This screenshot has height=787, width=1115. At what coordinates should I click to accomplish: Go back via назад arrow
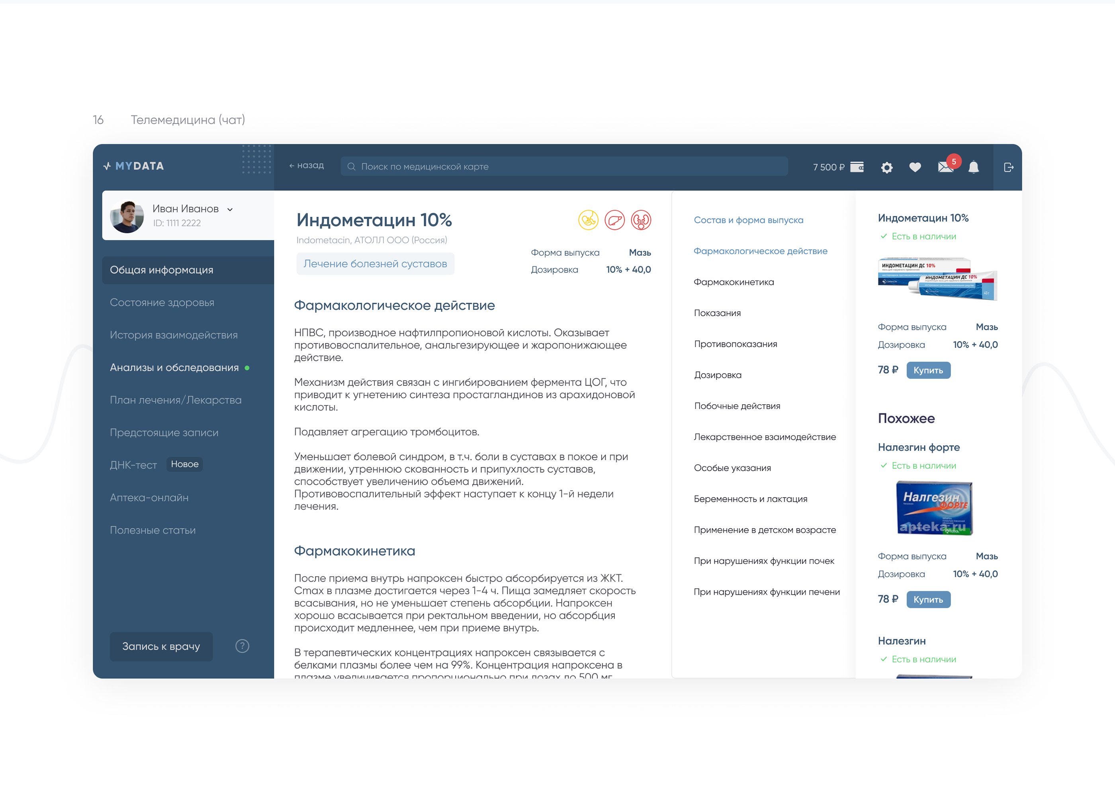point(307,166)
